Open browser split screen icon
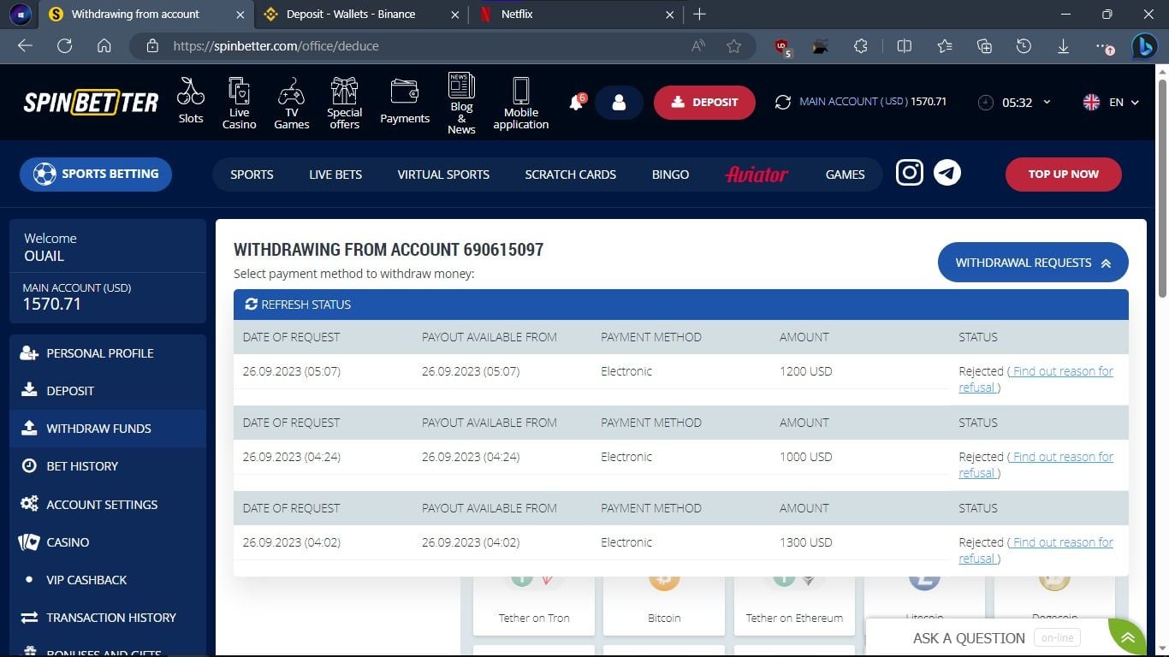The image size is (1169, 657). click(x=904, y=46)
